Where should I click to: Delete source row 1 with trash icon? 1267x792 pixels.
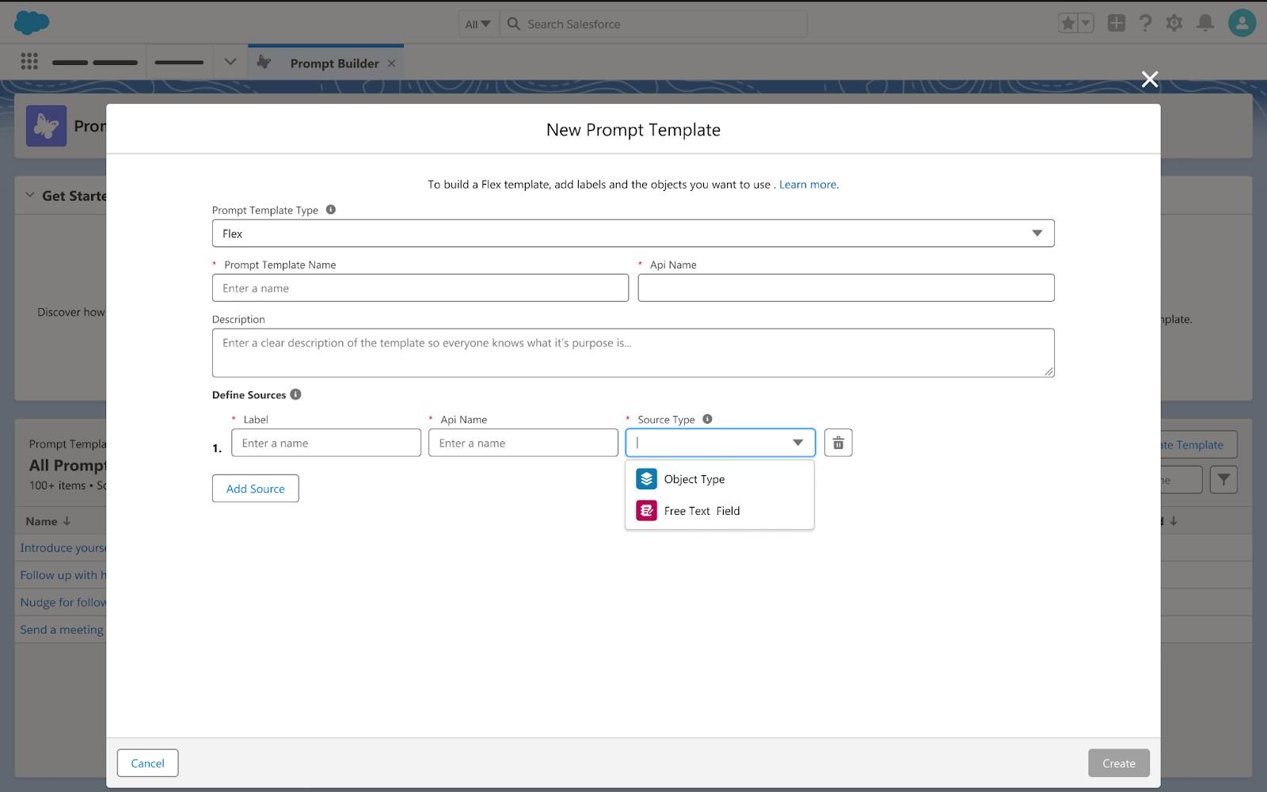[838, 443]
